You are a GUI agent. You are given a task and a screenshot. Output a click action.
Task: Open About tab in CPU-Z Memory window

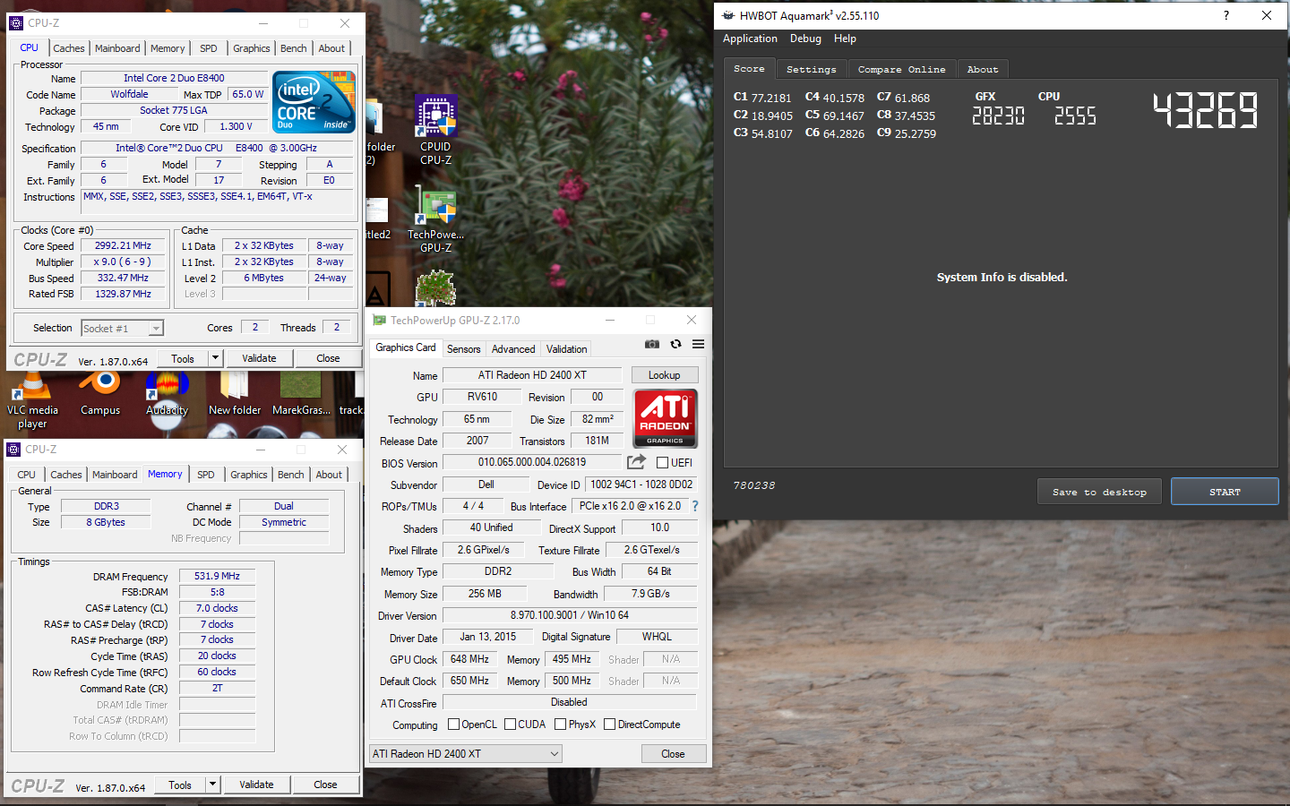(329, 475)
